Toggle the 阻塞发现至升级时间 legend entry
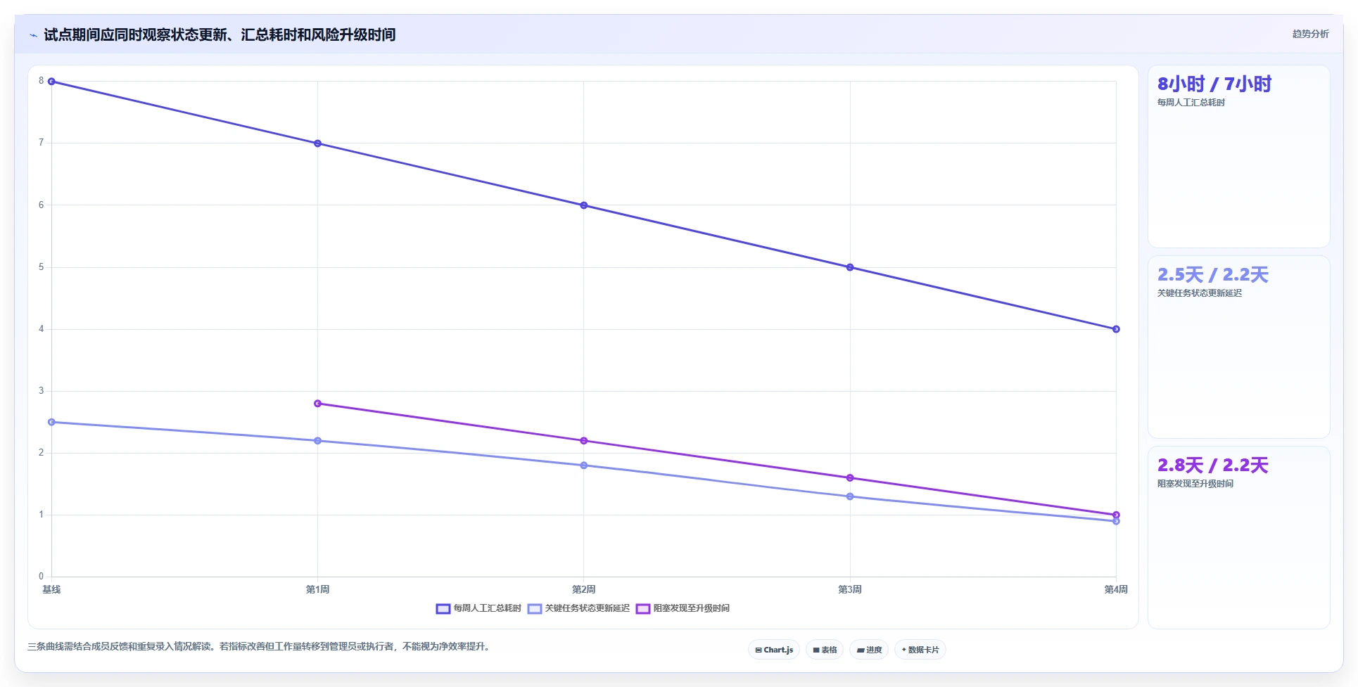Screen dimensions: 1358x687 683,608
